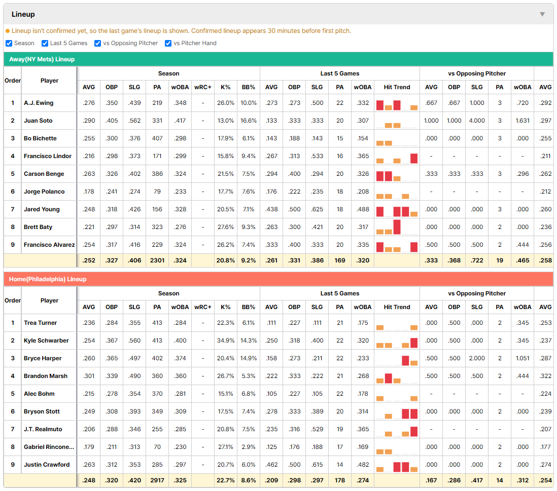Sort Mets table by wOBA season column
557x491 pixels.
tap(180, 87)
